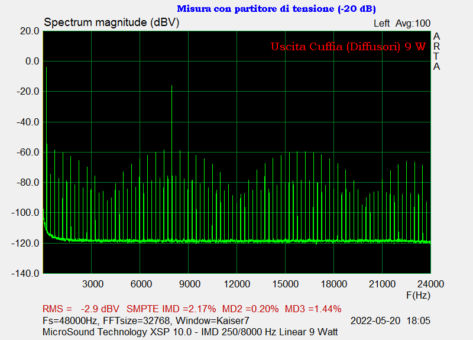
Task: Click the 'Avg:100' averaging label
Action: click(413, 23)
